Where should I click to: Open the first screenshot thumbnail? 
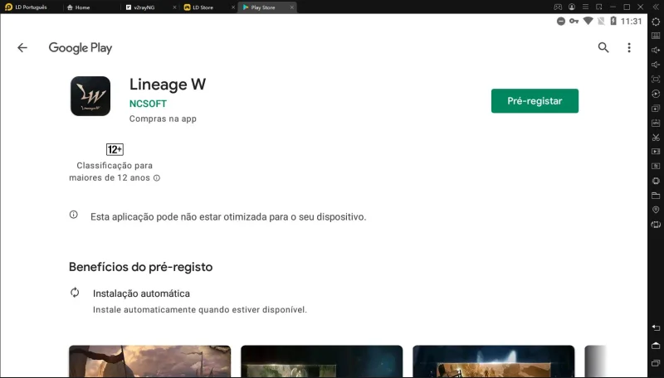(x=150, y=361)
